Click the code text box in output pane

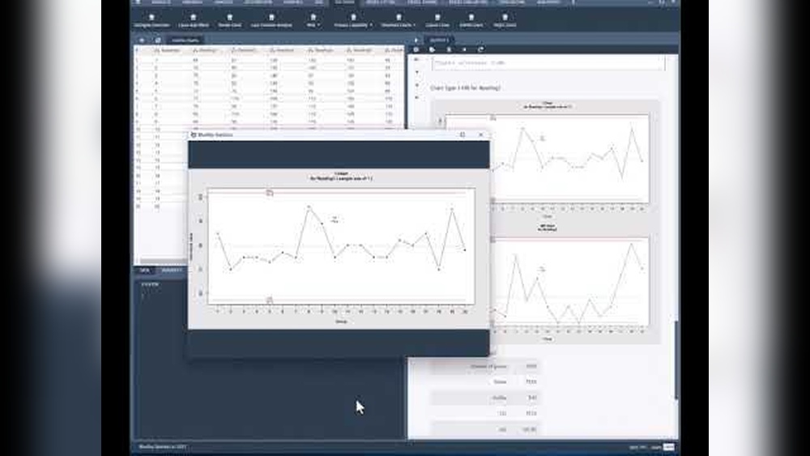click(x=548, y=63)
